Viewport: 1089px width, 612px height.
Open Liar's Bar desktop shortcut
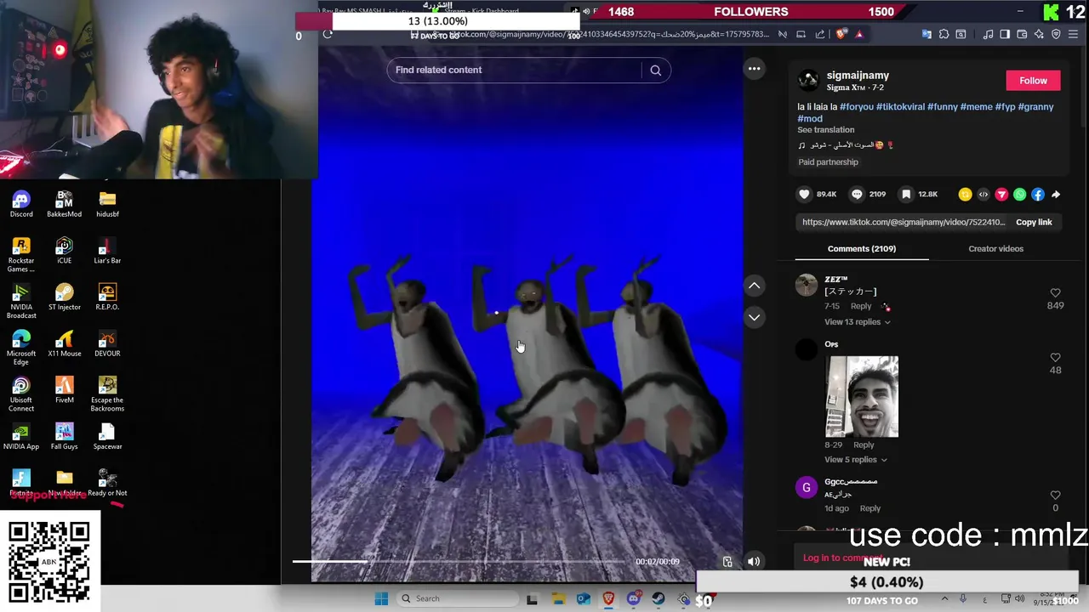pyautogui.click(x=107, y=251)
